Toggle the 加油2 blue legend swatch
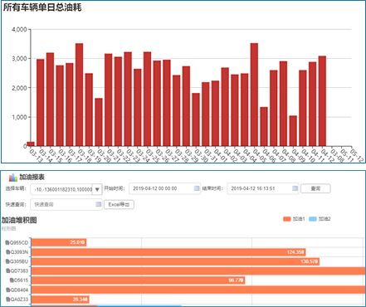This screenshot has height=307, width=366. (312, 219)
